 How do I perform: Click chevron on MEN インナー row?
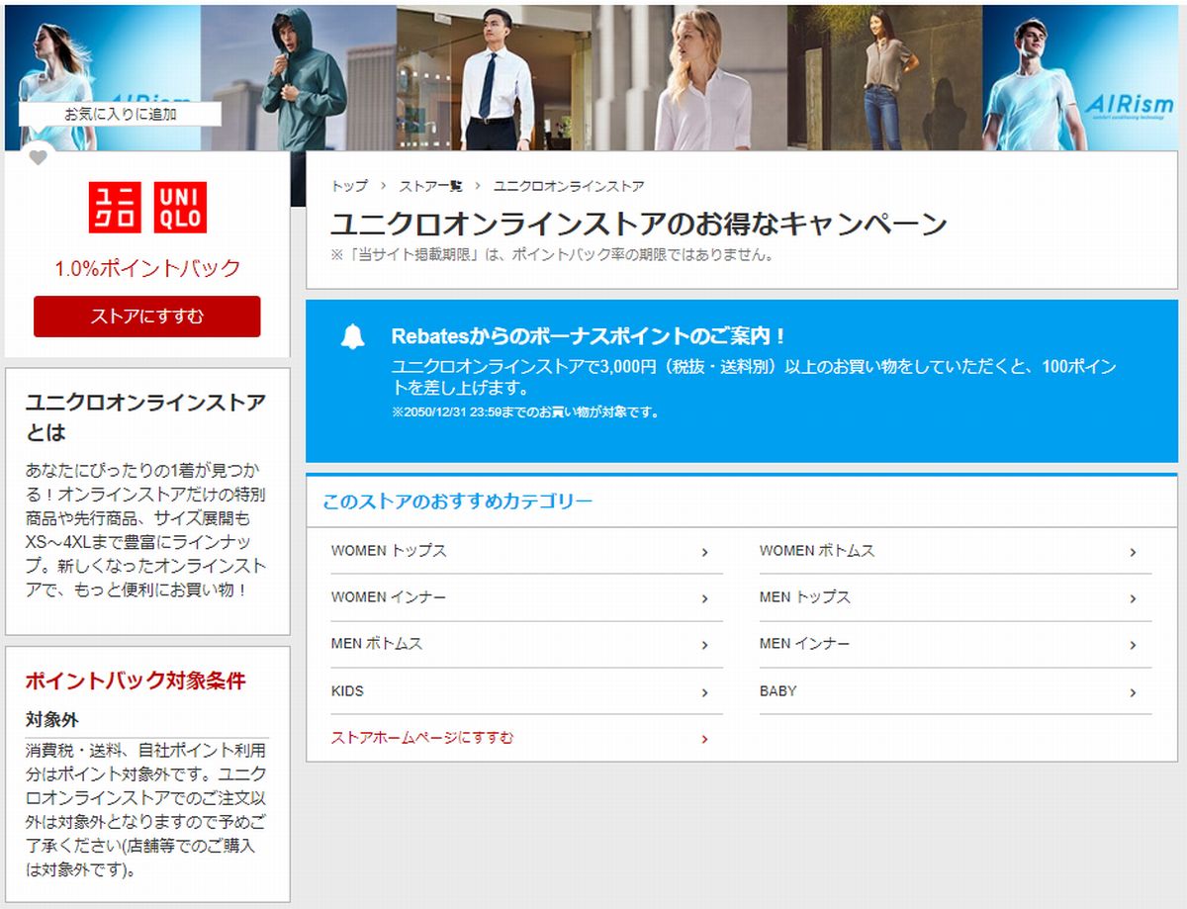[x=1134, y=646]
